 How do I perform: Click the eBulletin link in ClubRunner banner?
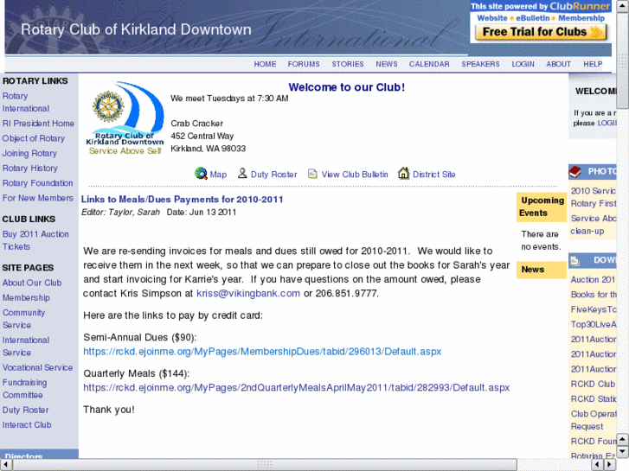[x=532, y=18]
